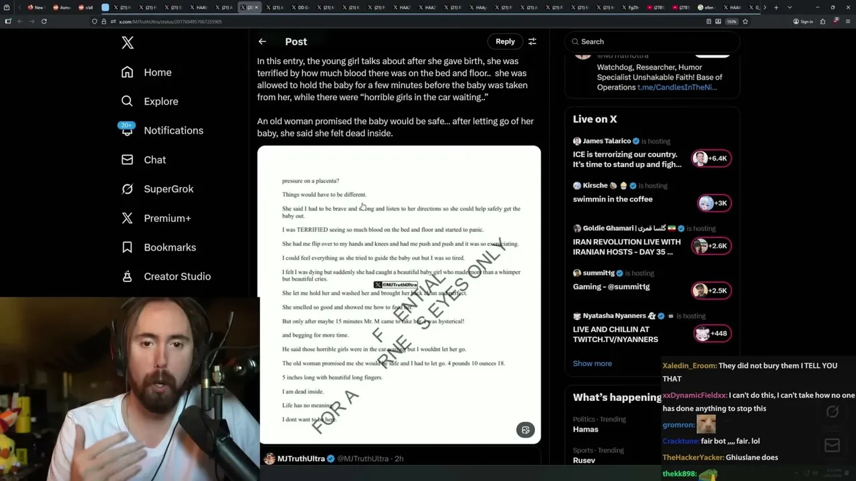Viewport: 856px width, 481px height.
Task: Toggle reader view in the address bar
Action: [x=709, y=21]
